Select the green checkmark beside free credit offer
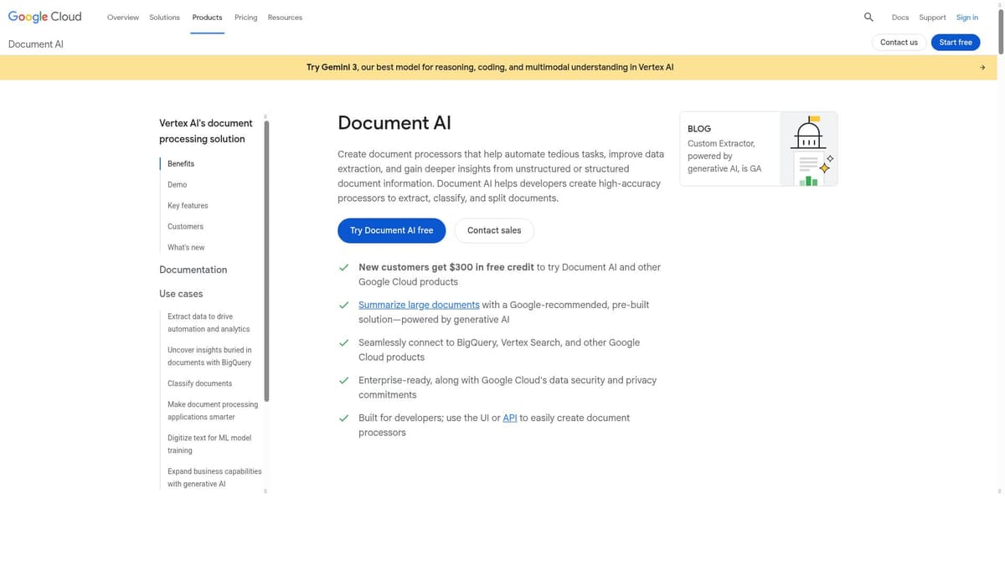The image size is (1005, 565). click(343, 267)
